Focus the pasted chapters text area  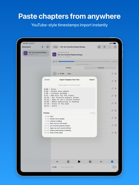tap(69, 98)
